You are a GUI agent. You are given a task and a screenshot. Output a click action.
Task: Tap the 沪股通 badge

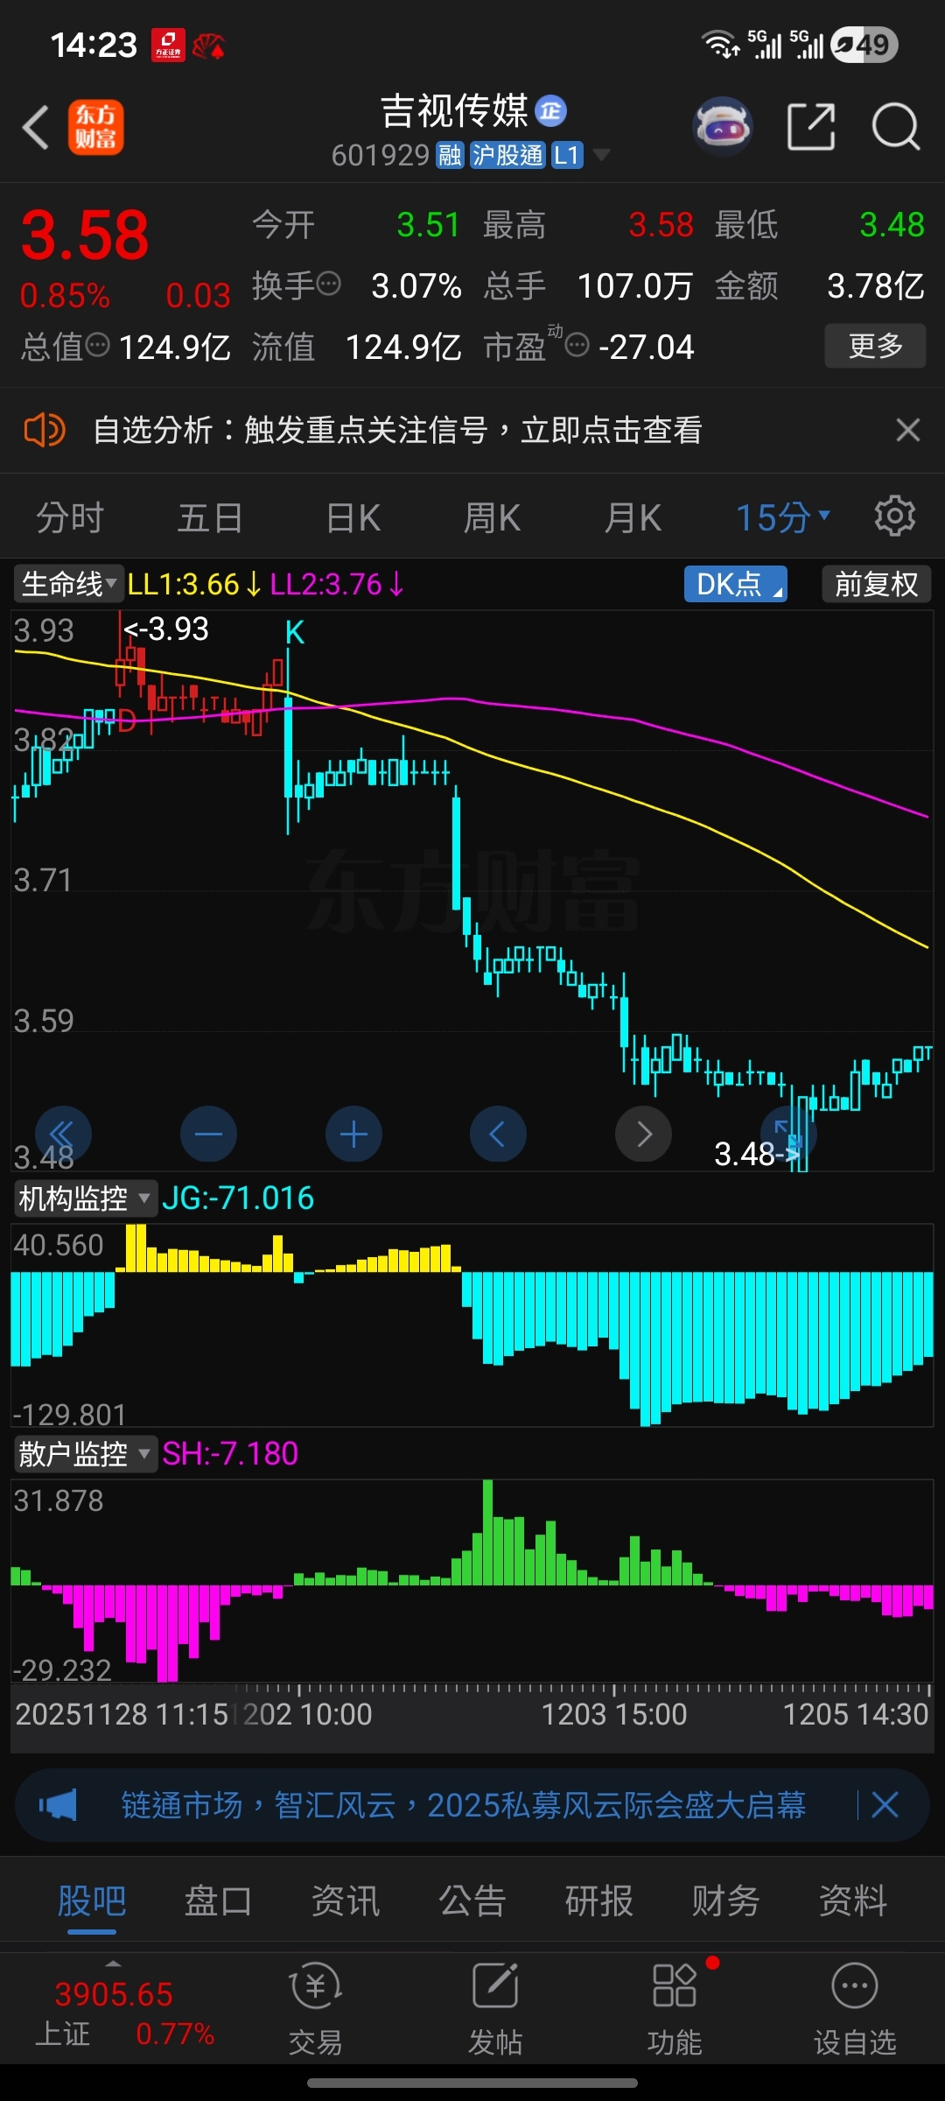coord(507,155)
